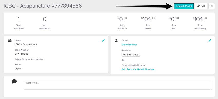Open Edit for this claim
This screenshot has height=99, width=218.
pos(201,6)
